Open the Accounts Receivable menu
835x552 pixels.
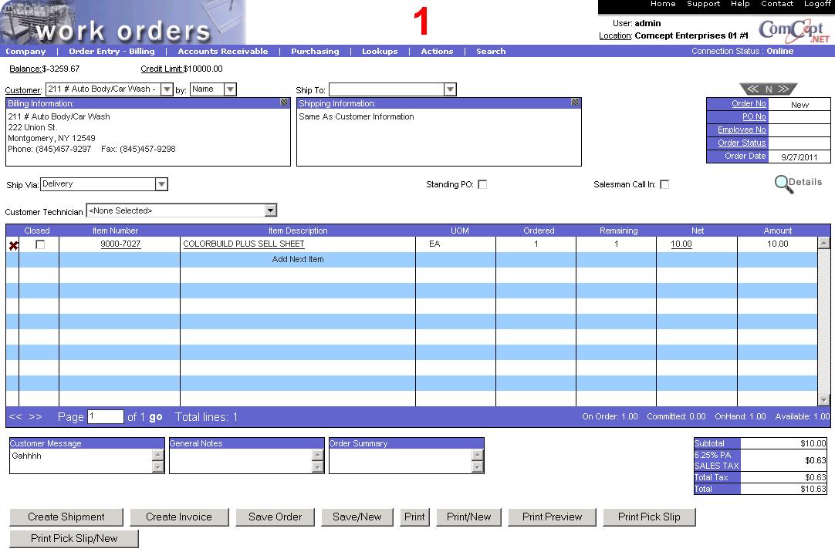222,52
